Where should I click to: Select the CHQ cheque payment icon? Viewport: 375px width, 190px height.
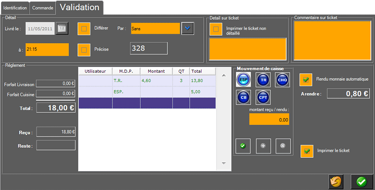(283, 80)
